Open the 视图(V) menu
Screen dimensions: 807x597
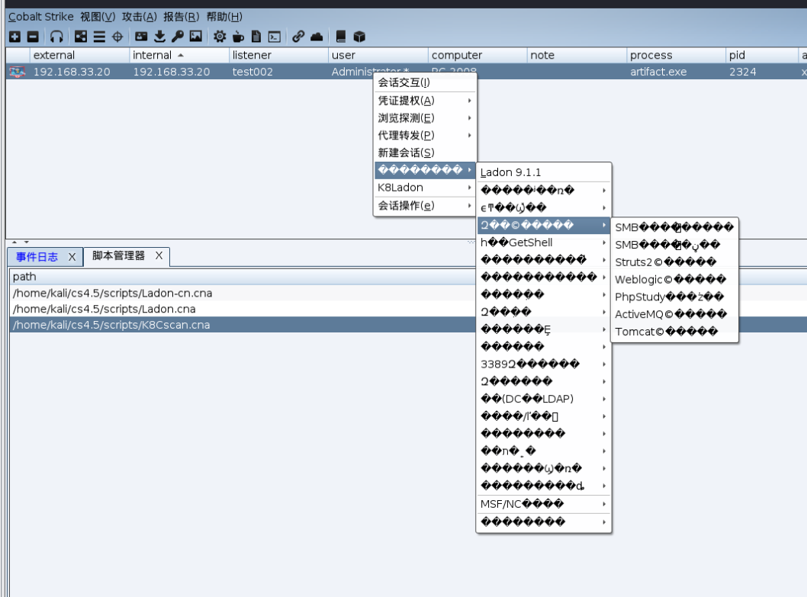tap(98, 17)
